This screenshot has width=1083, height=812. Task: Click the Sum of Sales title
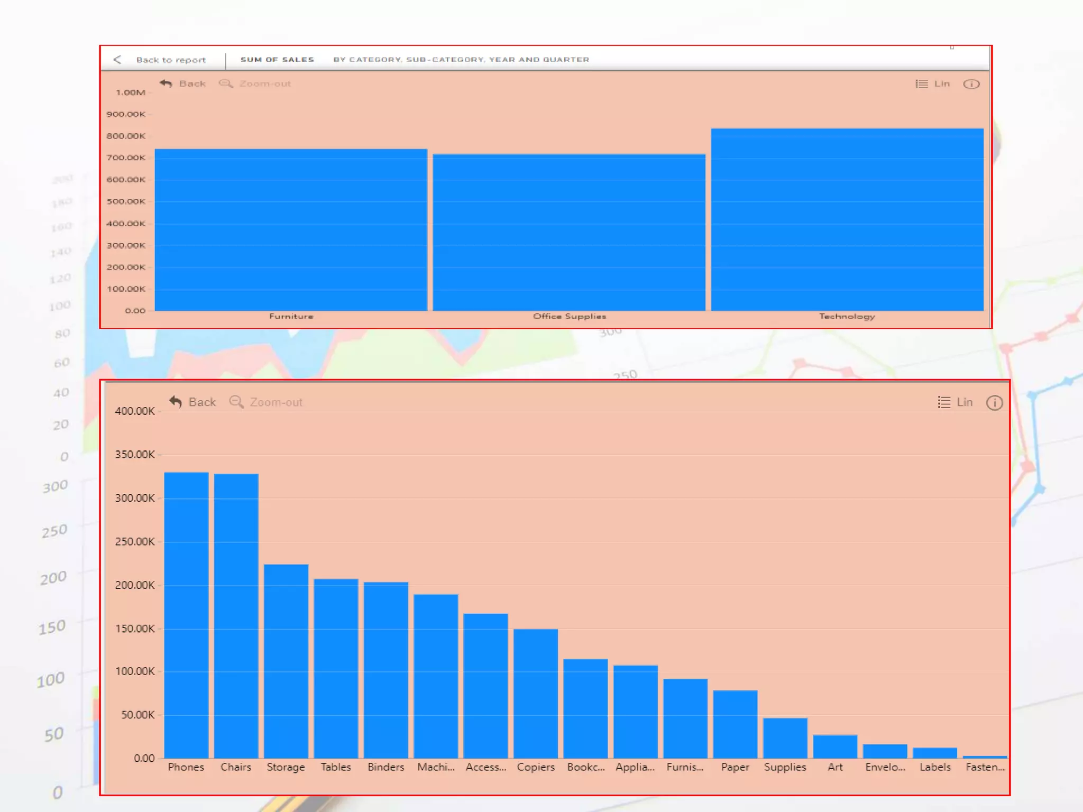(x=277, y=60)
